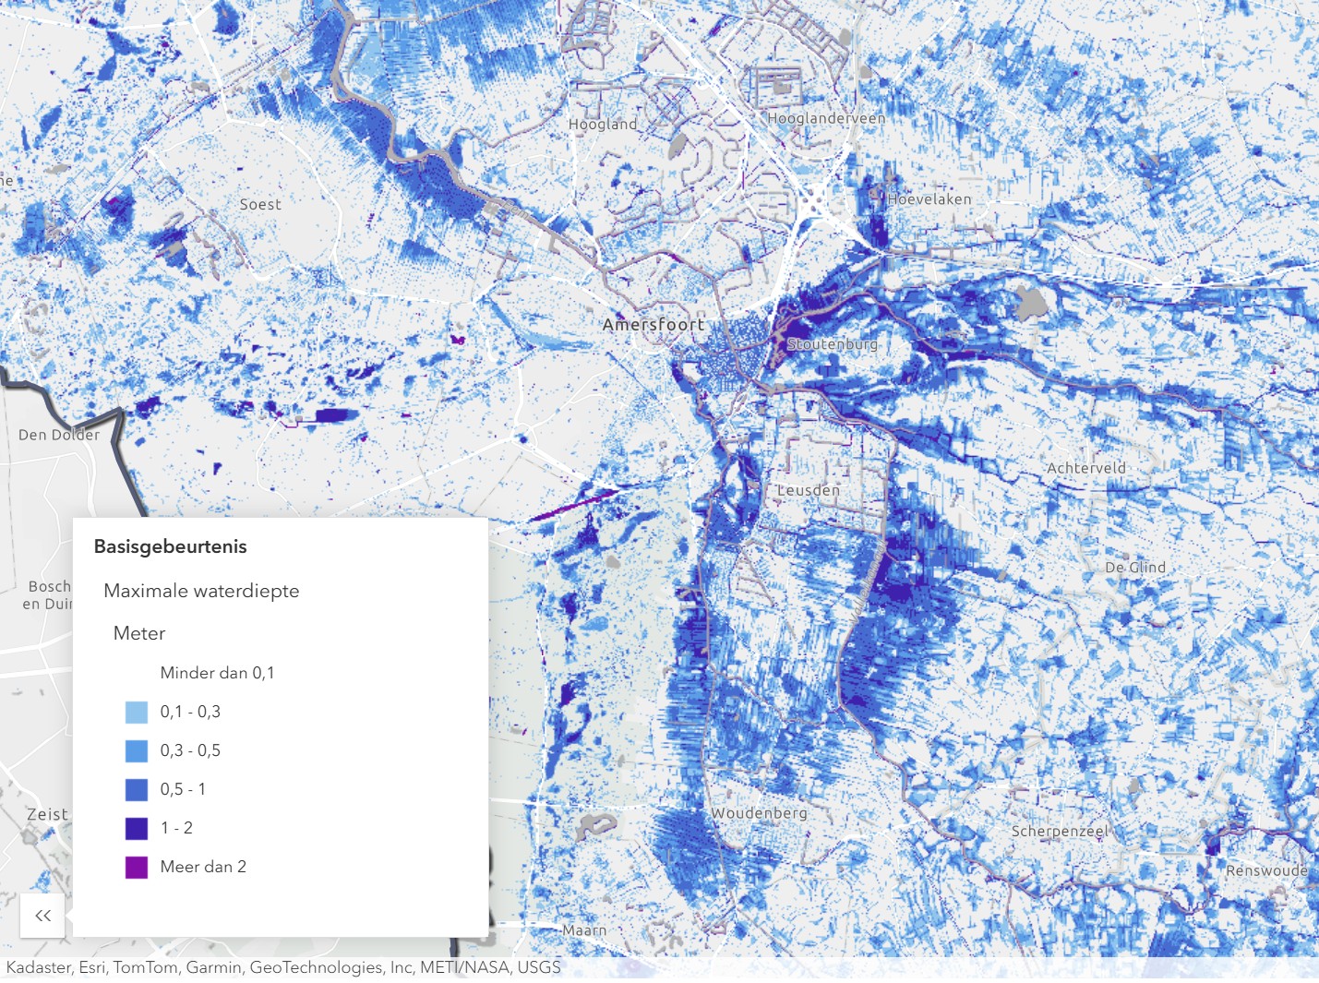
Task: Select the Achterveld village label
Action: (x=1086, y=468)
